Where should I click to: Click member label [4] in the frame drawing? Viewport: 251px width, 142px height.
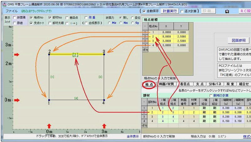(76, 98)
